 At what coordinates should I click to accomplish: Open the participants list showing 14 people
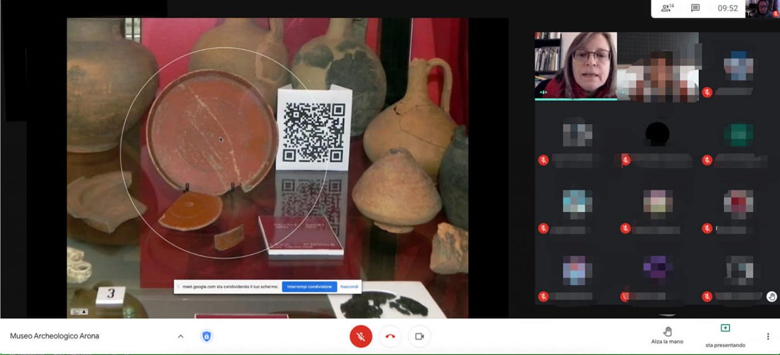point(667,8)
